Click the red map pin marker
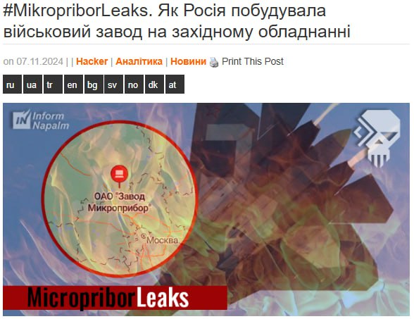Viewport: 414px width, 319px height. (x=120, y=175)
